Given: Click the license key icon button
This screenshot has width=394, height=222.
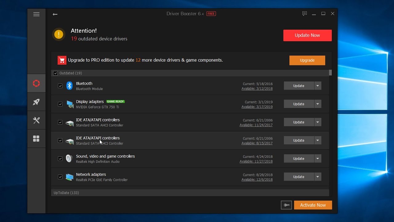Looking at the screenshot, I should tap(286, 205).
